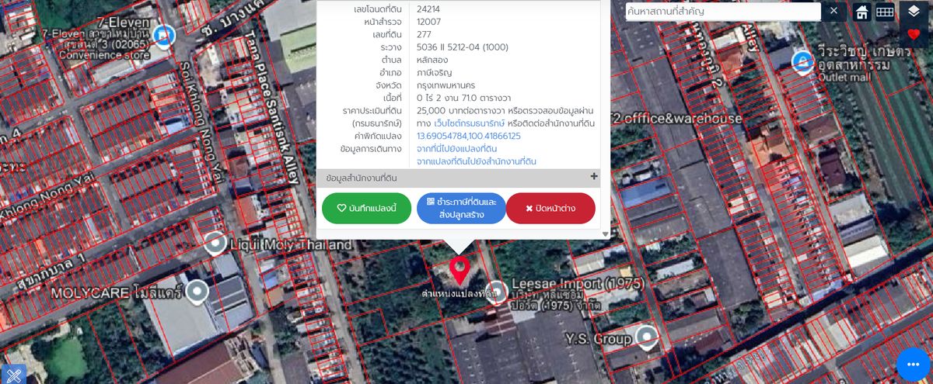The width and height of the screenshot is (933, 384).
Task: Click the blue ชำระภาษีที่ดินและสิ่งปลูกสร้าง button
Action: point(461,209)
